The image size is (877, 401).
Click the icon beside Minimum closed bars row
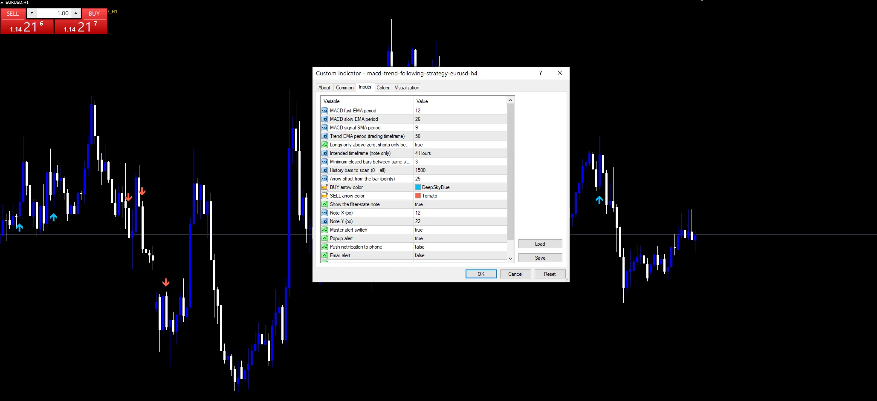coord(325,162)
